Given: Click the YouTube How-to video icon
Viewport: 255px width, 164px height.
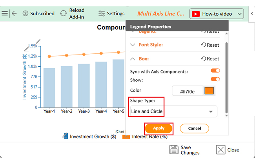Looking at the screenshot, I should coord(196,14).
